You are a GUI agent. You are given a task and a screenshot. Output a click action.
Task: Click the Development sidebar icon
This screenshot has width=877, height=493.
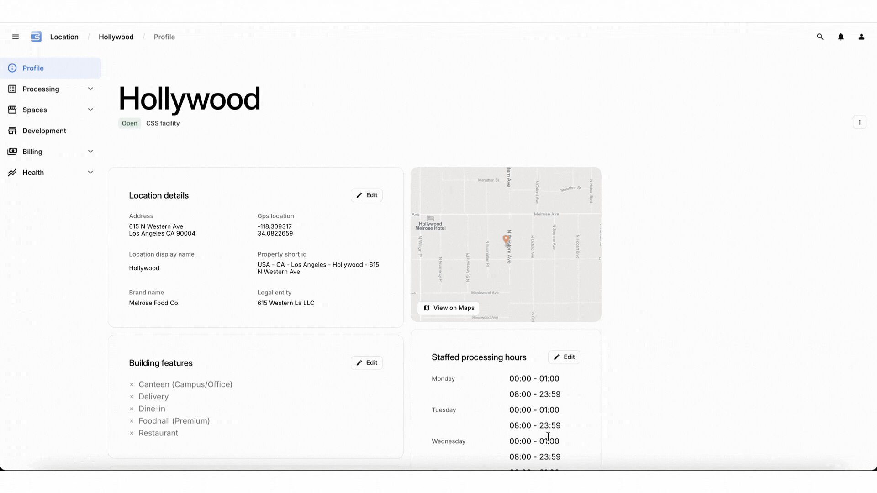coord(12,131)
